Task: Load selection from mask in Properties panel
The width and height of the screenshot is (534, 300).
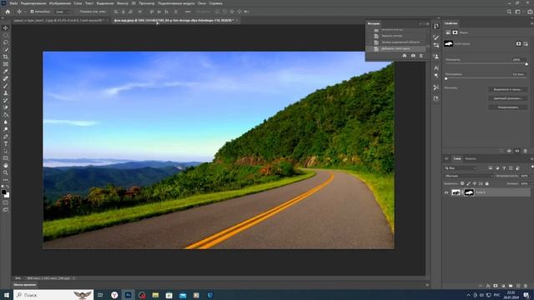Action: (501, 151)
